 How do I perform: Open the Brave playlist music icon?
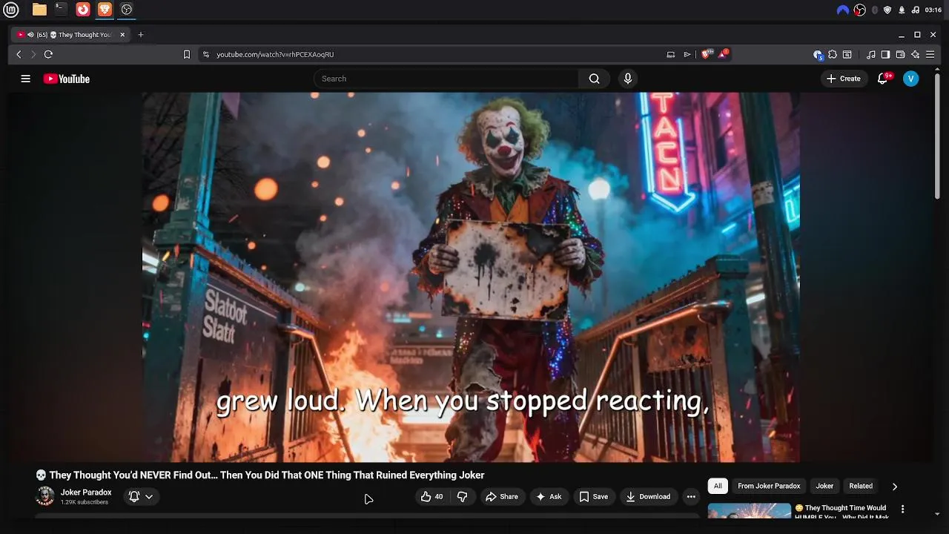coord(871,54)
